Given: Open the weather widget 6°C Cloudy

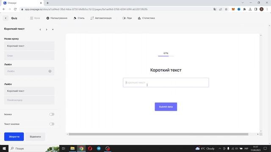Looking at the screenshot, I should (x=205, y=148).
